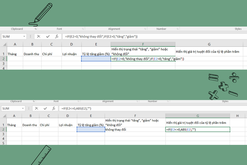
Task: Select column E header in top screenshot
Action: (x=96, y=44)
